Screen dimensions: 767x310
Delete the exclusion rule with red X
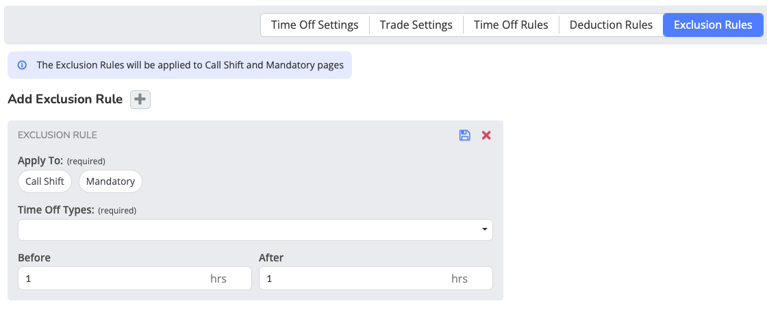point(486,135)
